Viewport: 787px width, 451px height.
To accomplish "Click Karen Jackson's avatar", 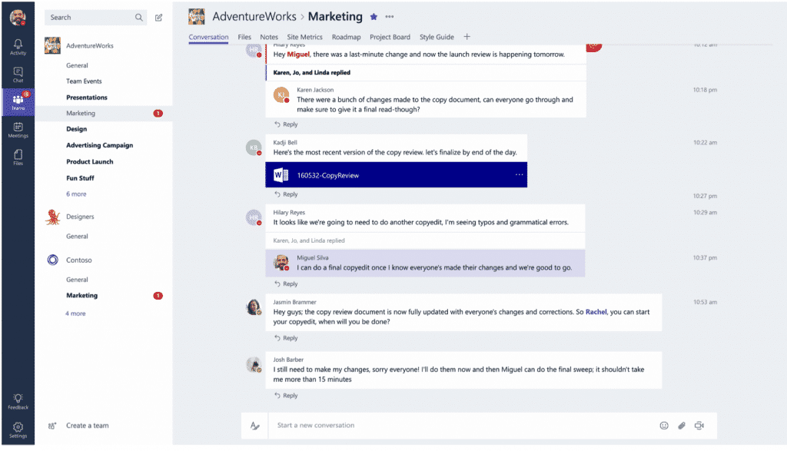I will [x=281, y=95].
